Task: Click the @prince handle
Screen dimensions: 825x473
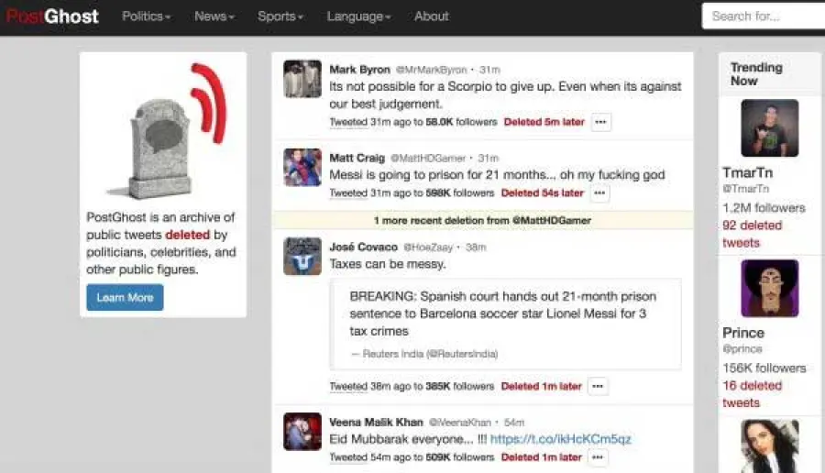Action: tap(742, 348)
